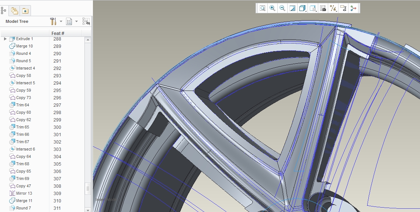The image size is (420, 212).
Task: Select the Round 7 feature
Action: point(24,208)
